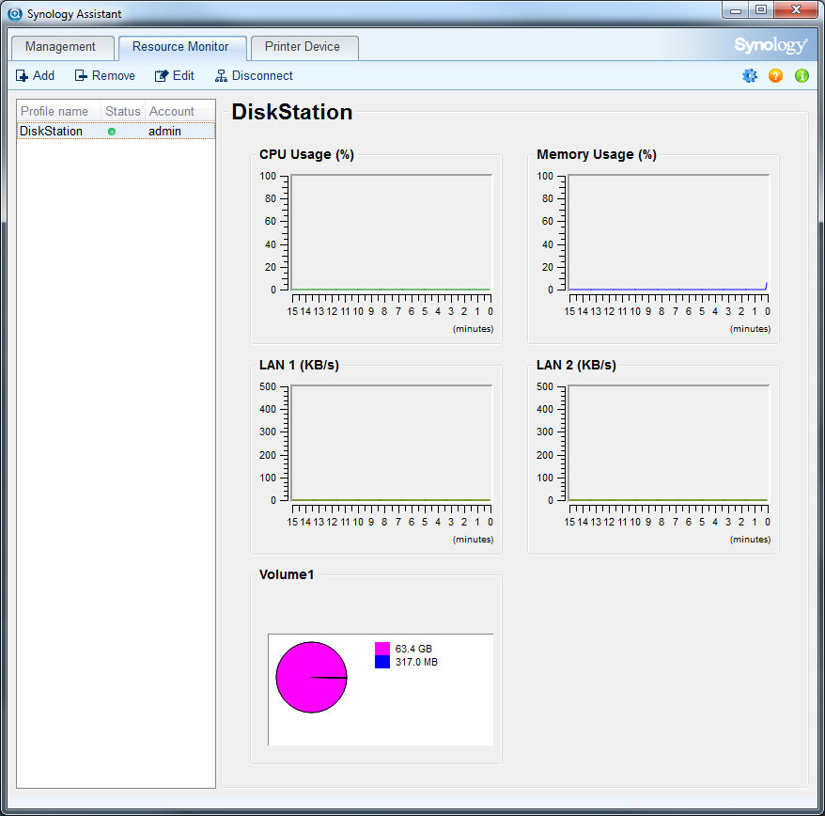The image size is (825, 816).
Task: Sort by Status column header
Action: point(122,112)
